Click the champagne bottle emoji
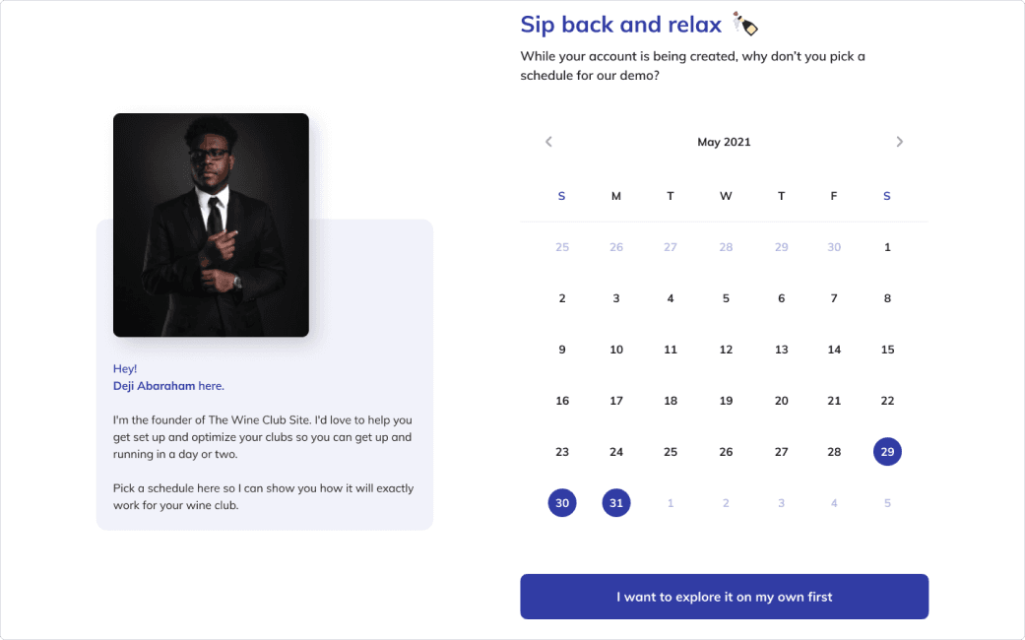The image size is (1025, 640). click(745, 25)
